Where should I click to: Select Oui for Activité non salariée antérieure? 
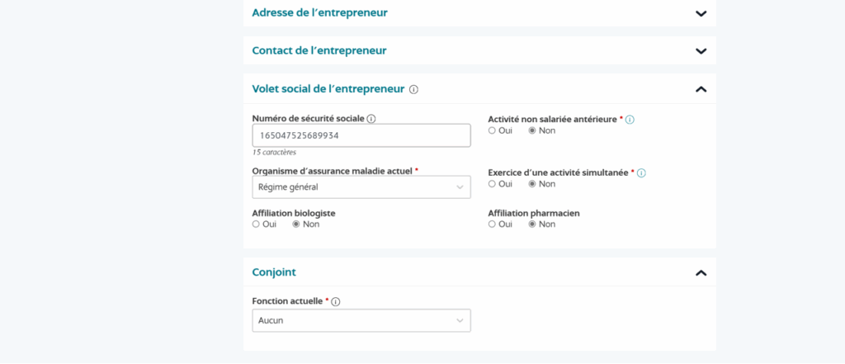pyautogui.click(x=493, y=130)
